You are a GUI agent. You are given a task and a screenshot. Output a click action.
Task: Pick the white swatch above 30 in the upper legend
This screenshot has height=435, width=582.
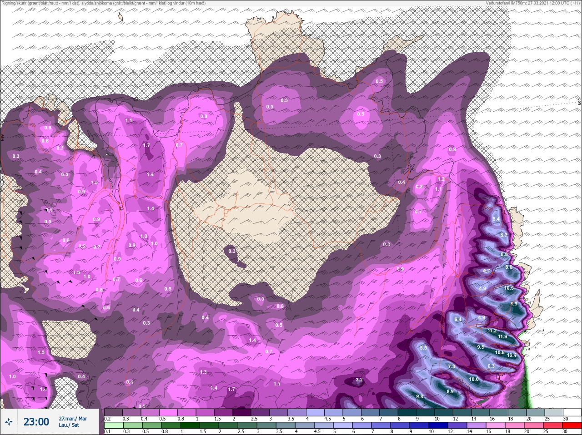coord(572,413)
